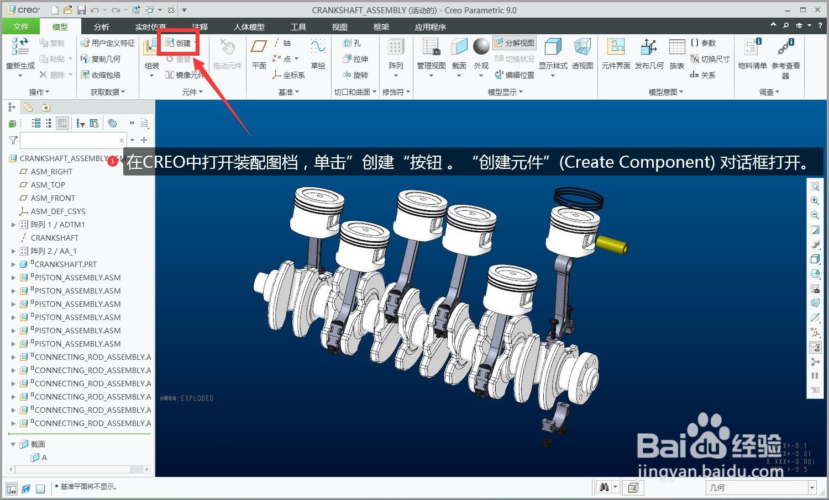Toggle datum display filters in graphics toolbar

click(815, 332)
